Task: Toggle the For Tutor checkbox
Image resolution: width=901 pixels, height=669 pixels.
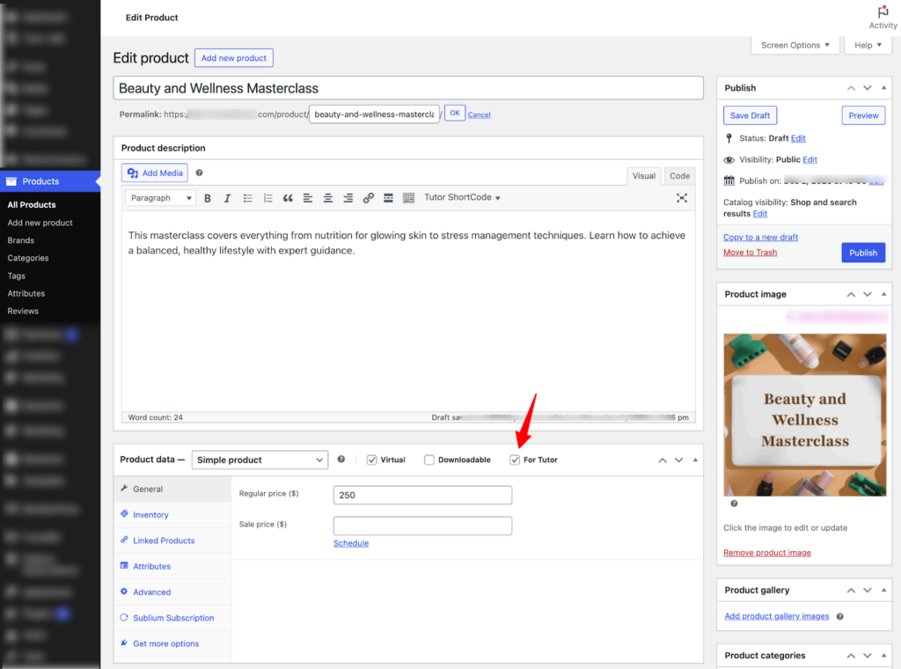Action: pyautogui.click(x=515, y=459)
